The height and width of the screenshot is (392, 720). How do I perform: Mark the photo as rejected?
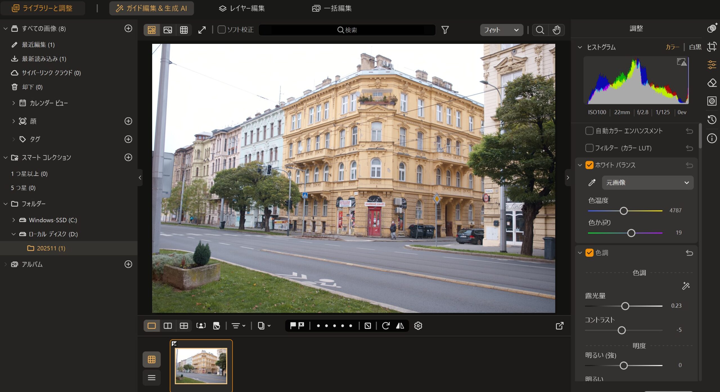click(301, 326)
